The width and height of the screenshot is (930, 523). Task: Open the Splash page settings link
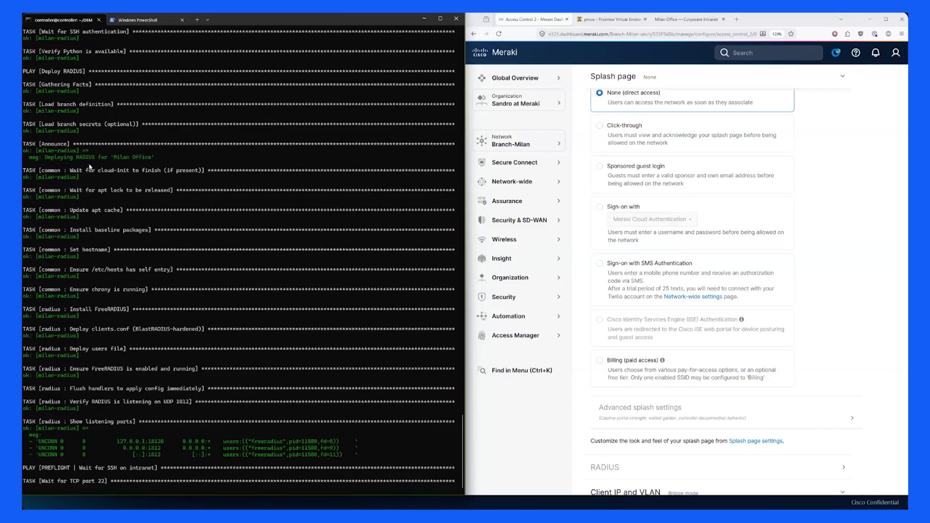[755, 441]
